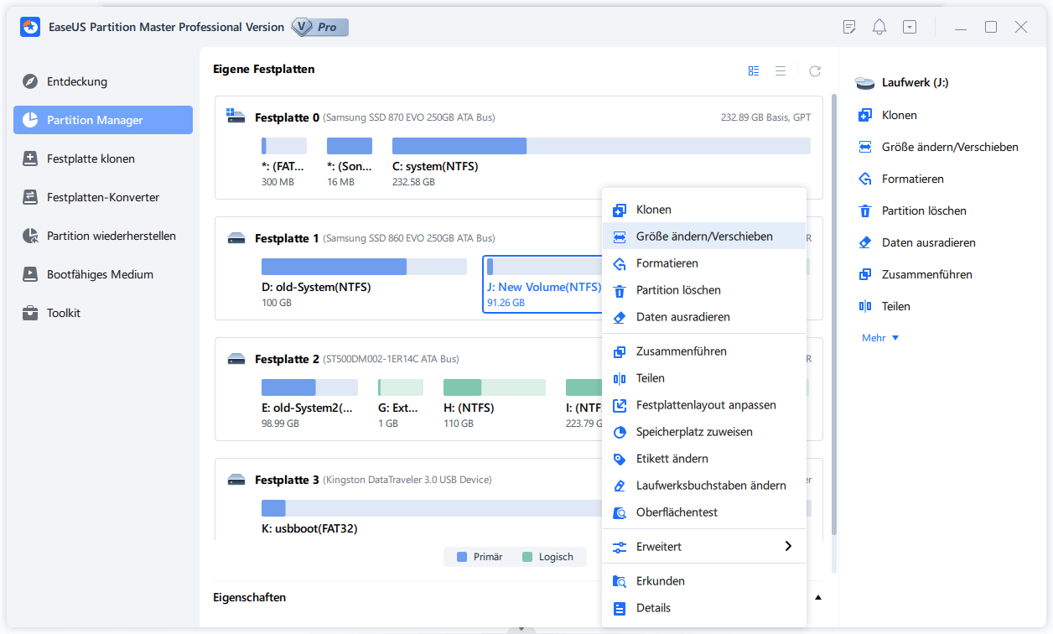The image size is (1053, 634).
Task: Click Formatieren in the right panel
Action: click(x=900, y=179)
